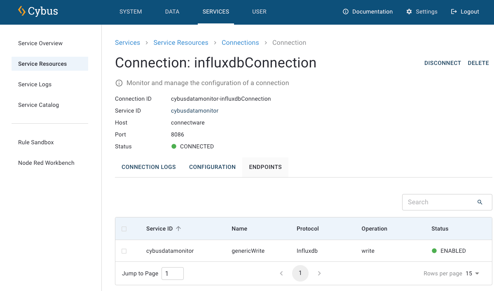Click the Logout arrow icon
Image resolution: width=494 pixels, height=291 pixels.
[x=454, y=12]
